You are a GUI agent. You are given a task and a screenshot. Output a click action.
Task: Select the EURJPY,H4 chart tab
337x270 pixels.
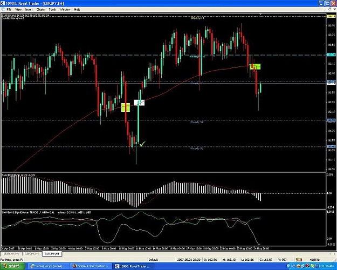[52, 254]
